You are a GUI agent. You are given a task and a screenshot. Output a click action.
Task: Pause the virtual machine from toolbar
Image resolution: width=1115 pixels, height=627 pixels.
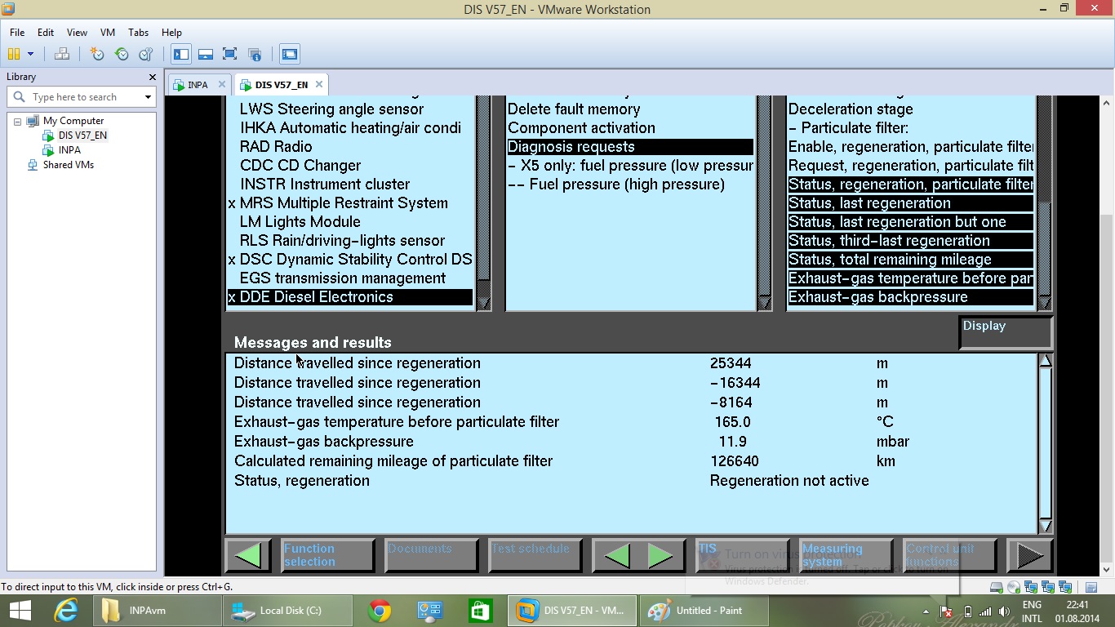point(13,54)
